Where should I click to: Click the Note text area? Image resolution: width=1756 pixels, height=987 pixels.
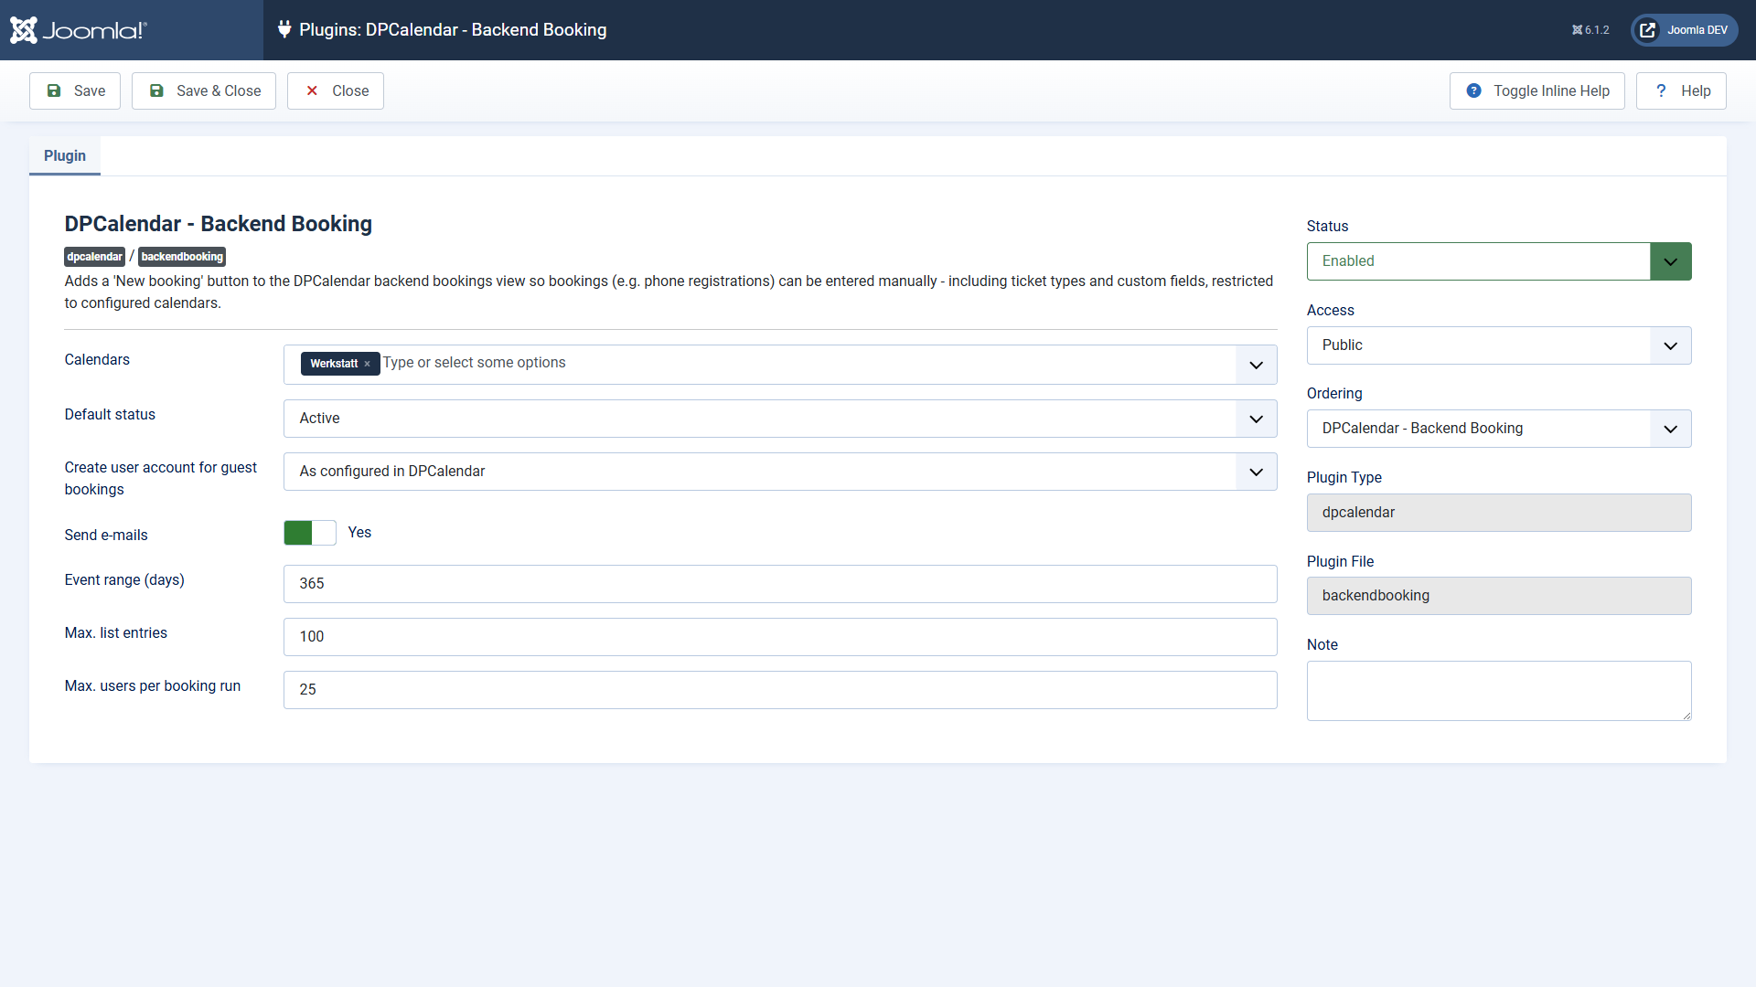pyautogui.click(x=1499, y=691)
